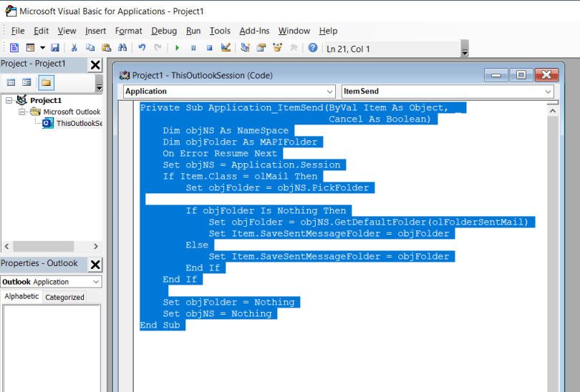
Task: Select ThisOutlookSession in the project tree
Action: (x=79, y=123)
